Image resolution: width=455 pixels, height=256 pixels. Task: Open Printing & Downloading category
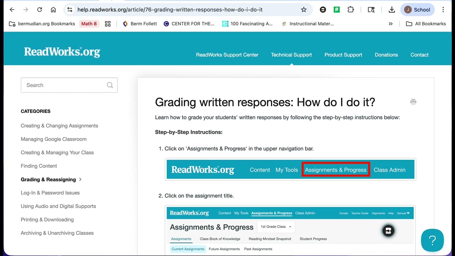47,219
